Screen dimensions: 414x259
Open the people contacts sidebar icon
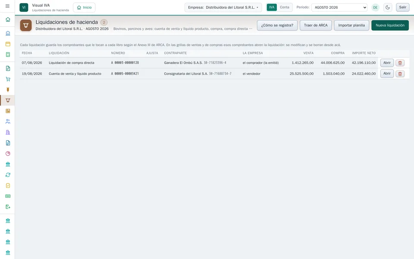8,122
